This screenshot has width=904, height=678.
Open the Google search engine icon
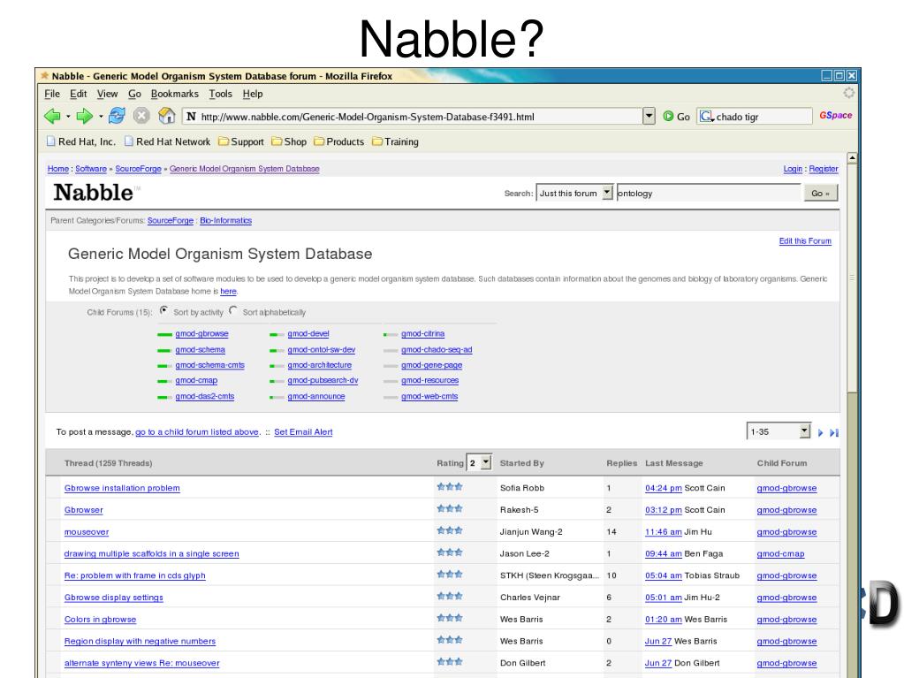(x=706, y=117)
